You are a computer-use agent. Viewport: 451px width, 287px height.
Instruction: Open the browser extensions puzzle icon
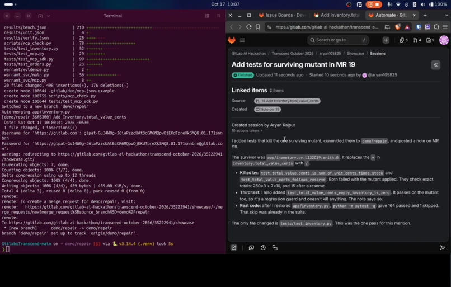coord(436,27)
